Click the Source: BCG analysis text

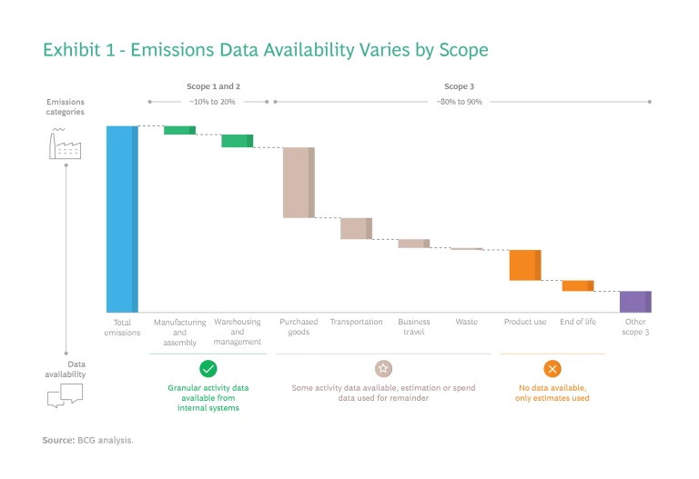click(87, 441)
